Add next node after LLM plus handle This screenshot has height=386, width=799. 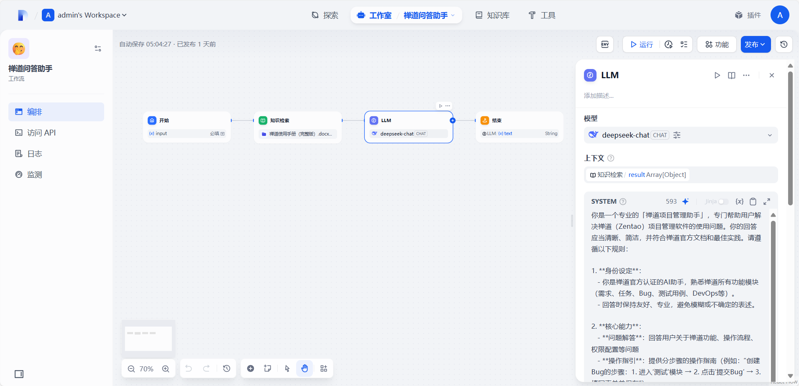click(x=453, y=120)
